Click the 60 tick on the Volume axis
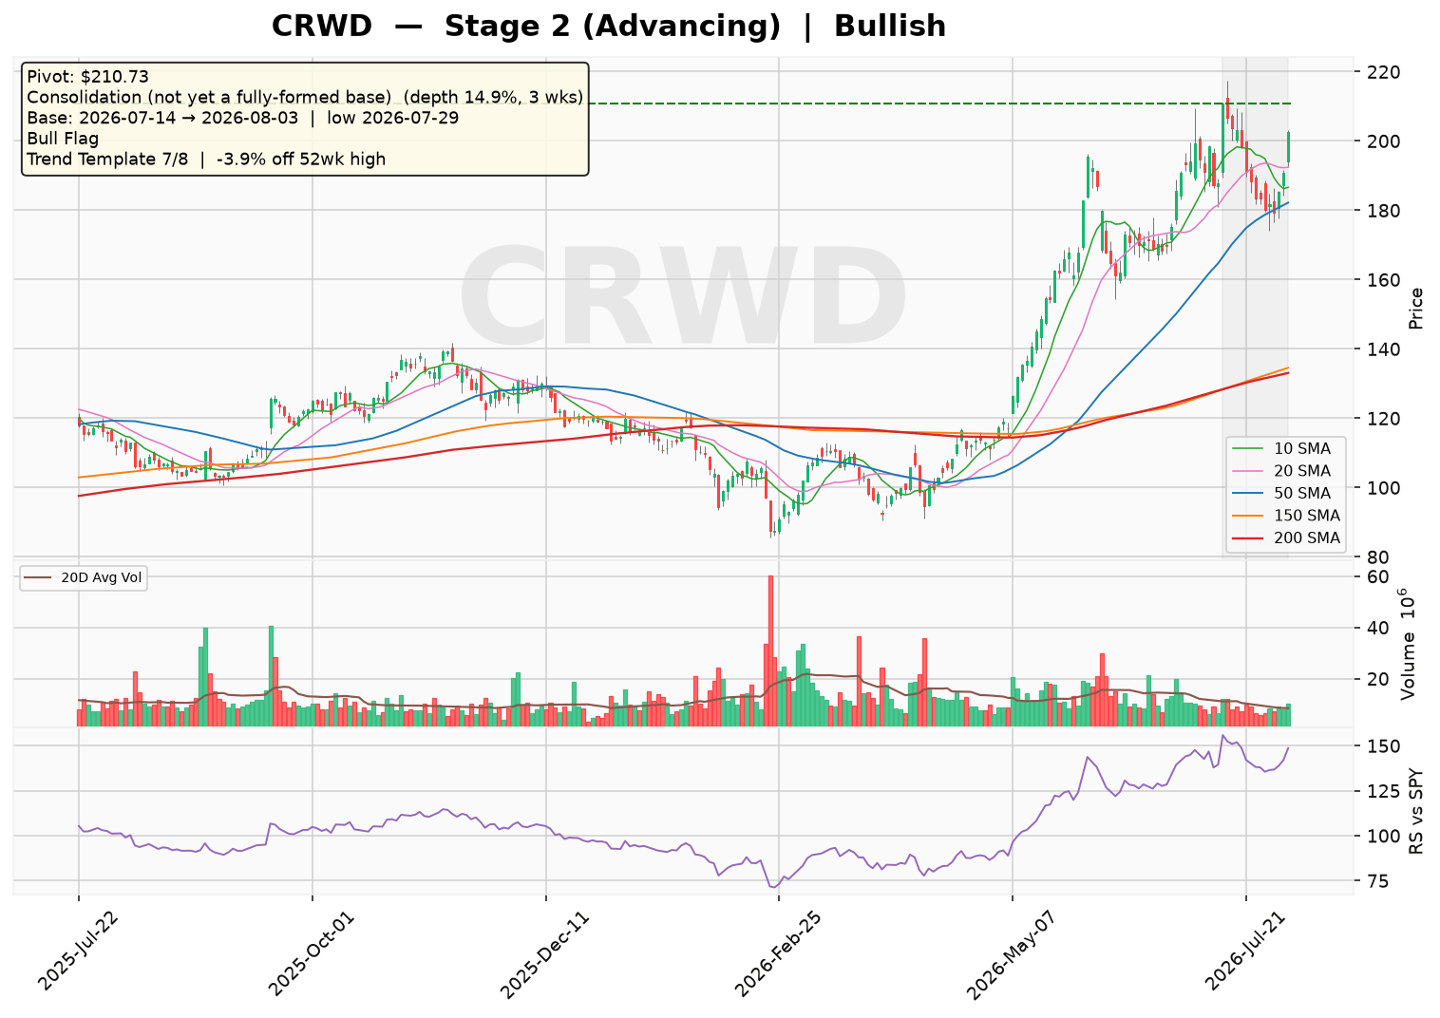Image resolution: width=1440 pixels, height=1018 pixels. coord(1376,577)
